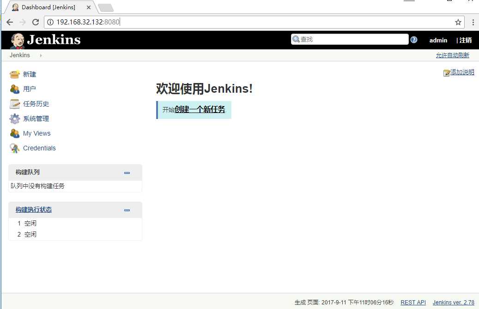Click the Credentials keys icon
Image resolution: width=479 pixels, height=309 pixels.
15,148
